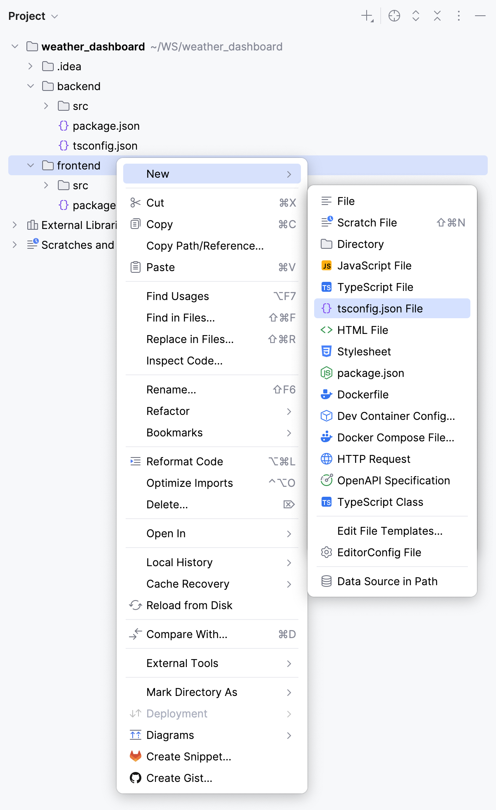Open the Open In submenu
Screen dimensions: 496x810
[x=212, y=533]
